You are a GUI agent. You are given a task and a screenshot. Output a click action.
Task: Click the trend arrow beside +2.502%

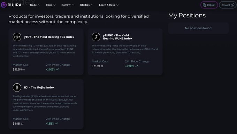[x=58, y=69]
